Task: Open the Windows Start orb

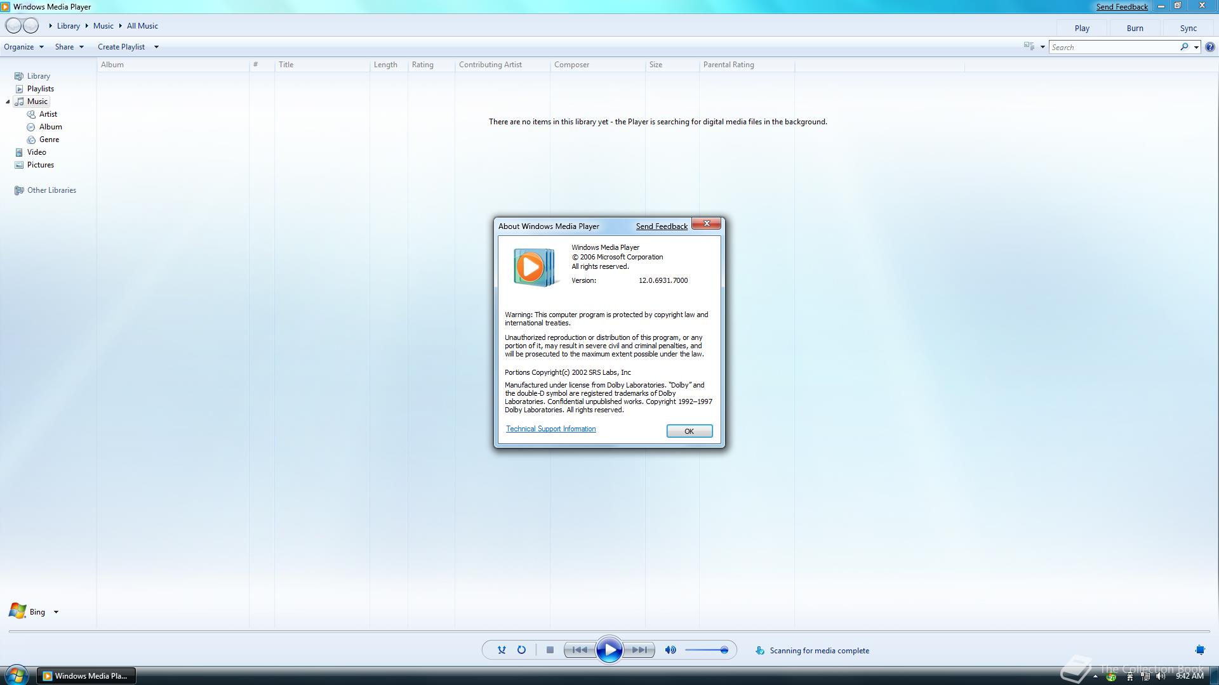Action: coord(17,675)
